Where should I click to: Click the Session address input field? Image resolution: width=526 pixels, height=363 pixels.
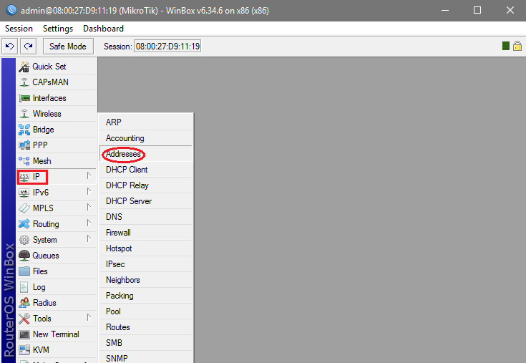point(167,47)
